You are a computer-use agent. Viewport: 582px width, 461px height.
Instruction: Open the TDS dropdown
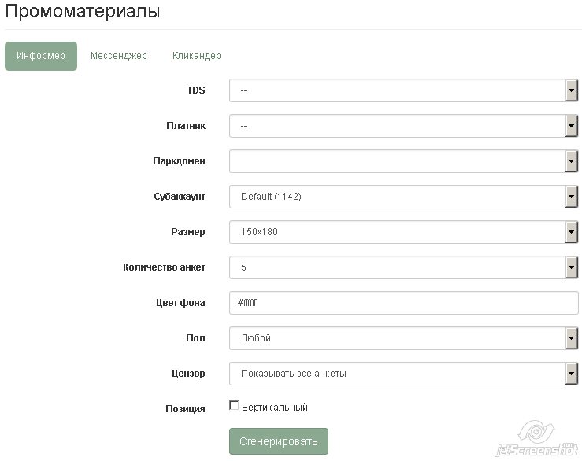398,90
